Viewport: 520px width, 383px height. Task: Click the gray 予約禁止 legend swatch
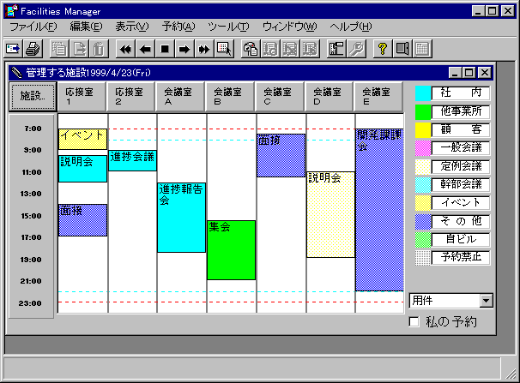(423, 258)
